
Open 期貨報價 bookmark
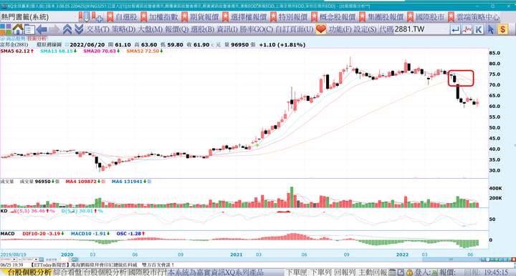201,16
